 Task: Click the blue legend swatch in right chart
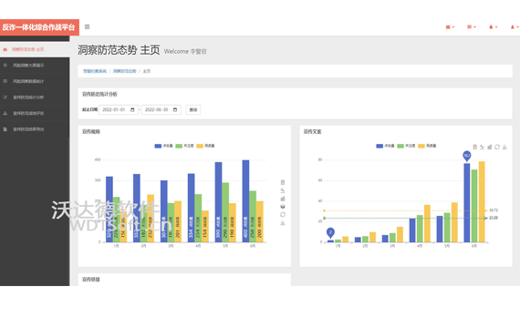pos(380,146)
